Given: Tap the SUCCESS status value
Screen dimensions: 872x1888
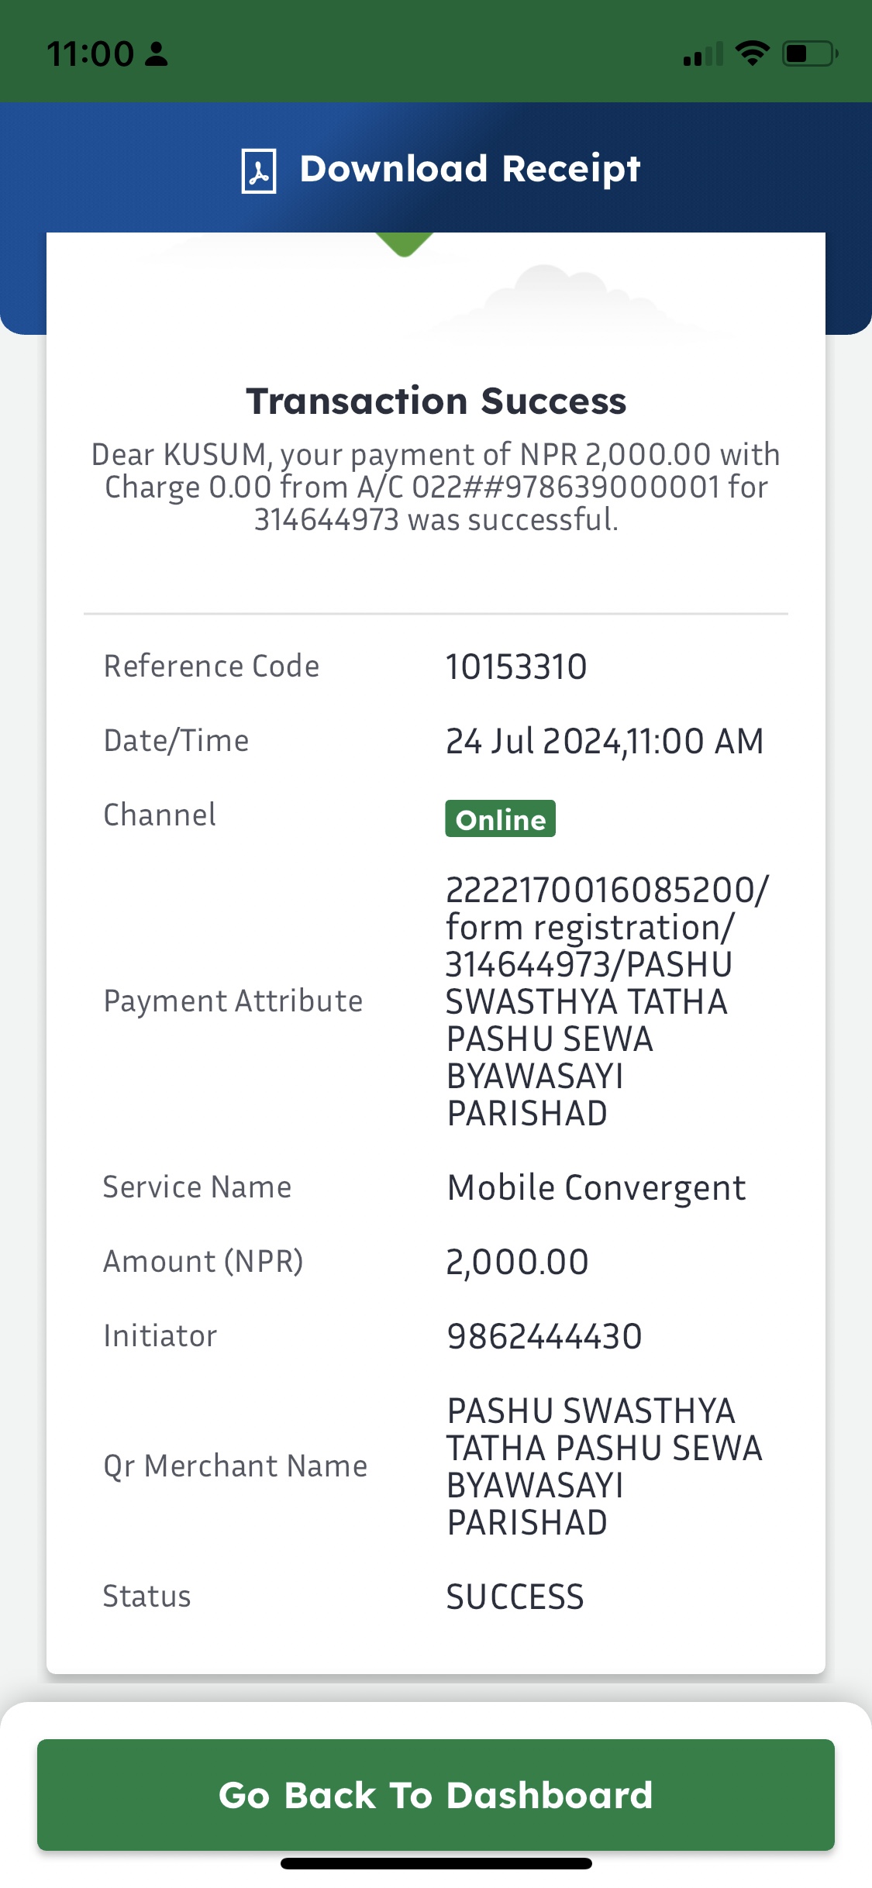Looking at the screenshot, I should (x=515, y=1597).
